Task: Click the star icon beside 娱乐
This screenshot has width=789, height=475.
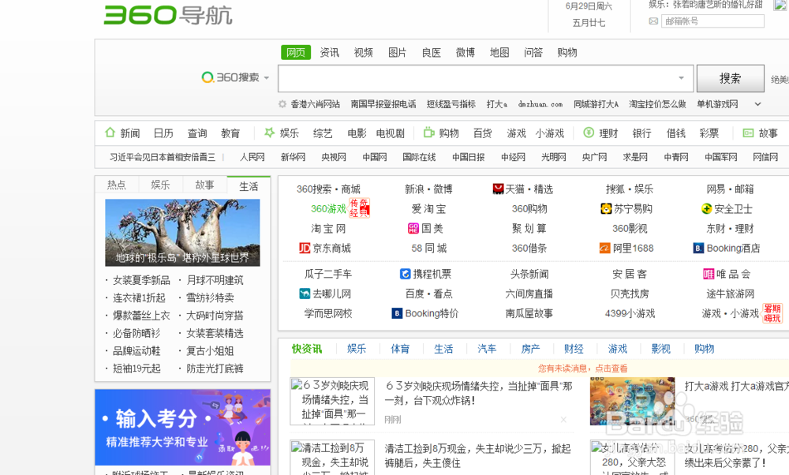Action: click(270, 133)
